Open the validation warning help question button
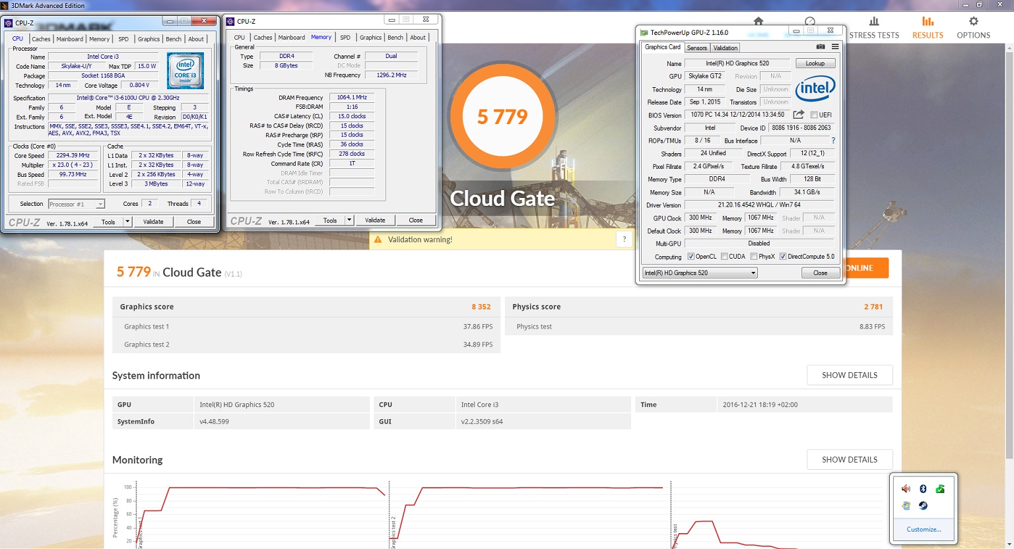 point(625,240)
